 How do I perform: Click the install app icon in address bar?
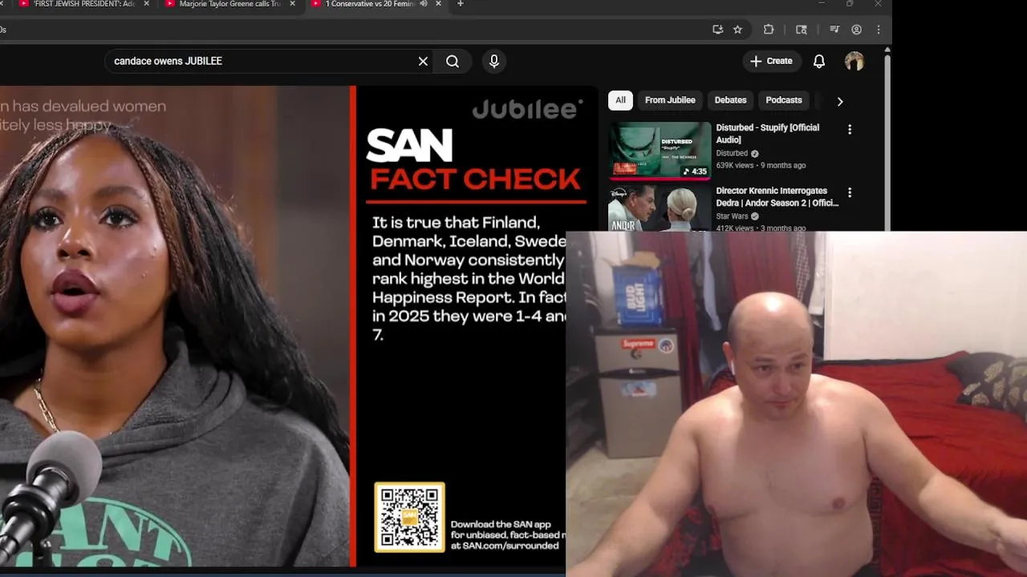tap(717, 30)
